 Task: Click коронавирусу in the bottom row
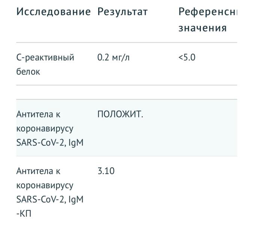pos(45,186)
